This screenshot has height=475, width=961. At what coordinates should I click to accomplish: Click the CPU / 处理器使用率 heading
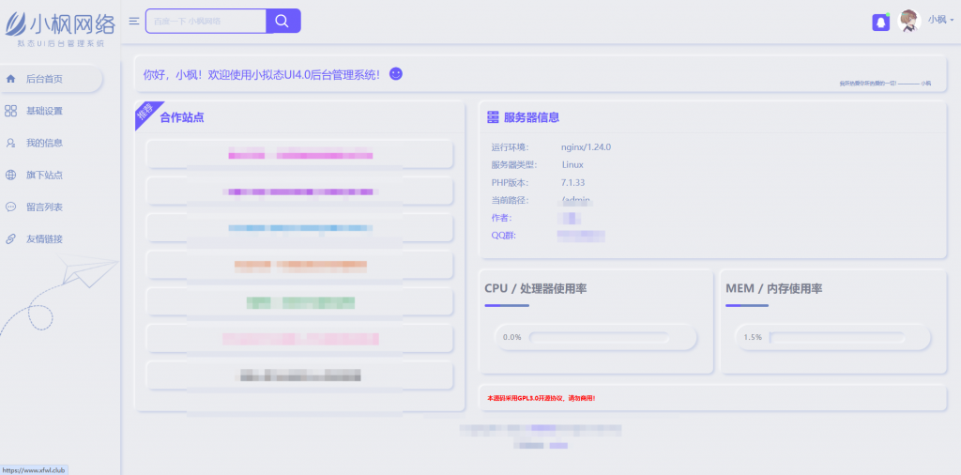click(536, 288)
